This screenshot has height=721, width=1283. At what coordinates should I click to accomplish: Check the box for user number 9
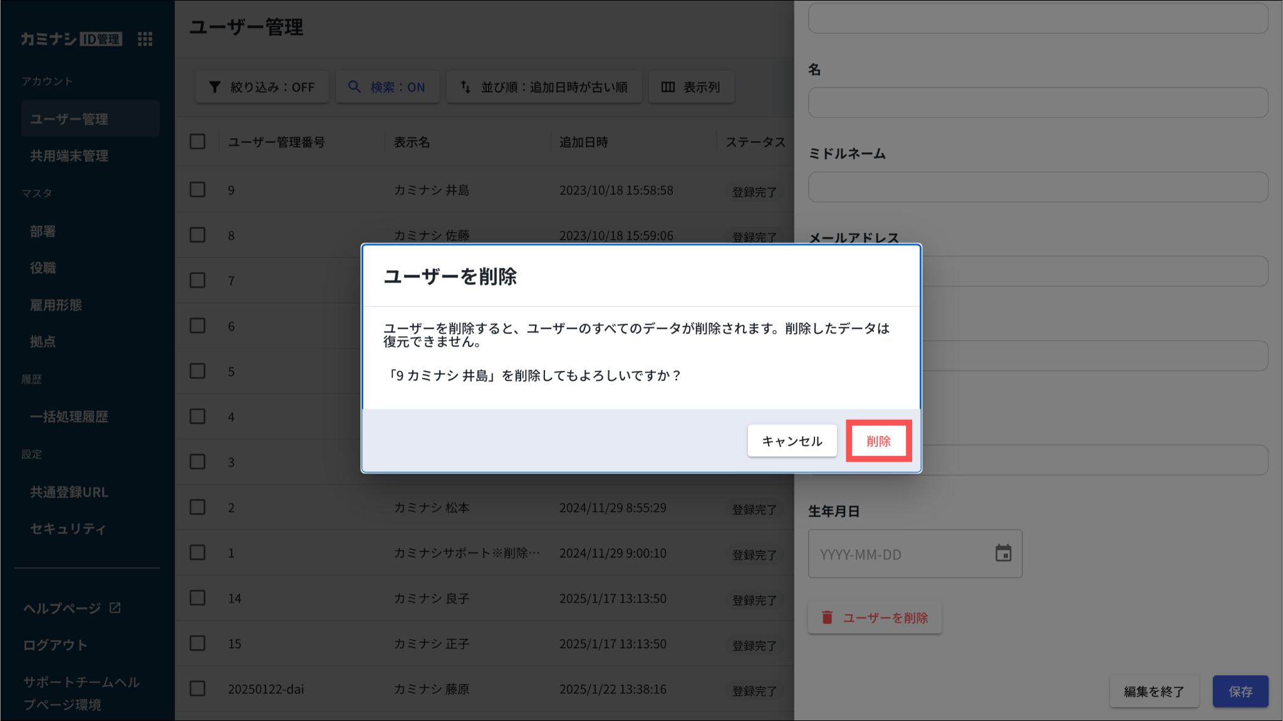point(197,189)
